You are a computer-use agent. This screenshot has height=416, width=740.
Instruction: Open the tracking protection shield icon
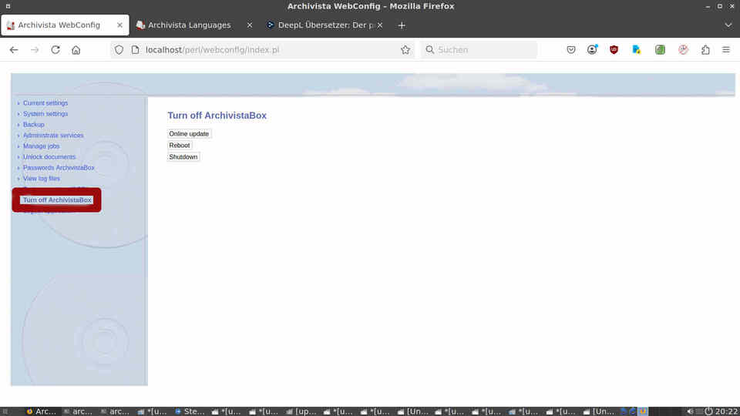(119, 49)
